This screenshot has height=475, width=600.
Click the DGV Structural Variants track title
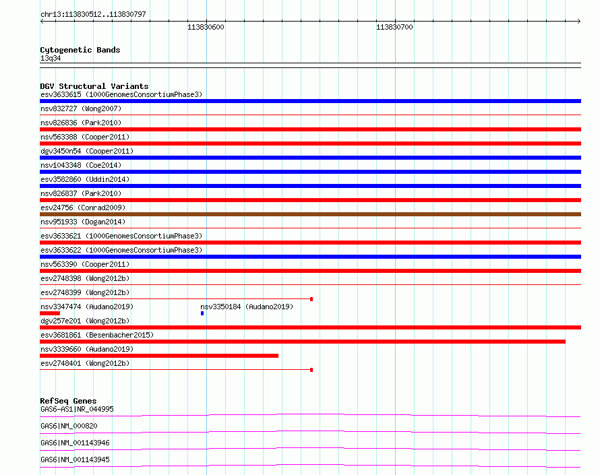point(94,86)
